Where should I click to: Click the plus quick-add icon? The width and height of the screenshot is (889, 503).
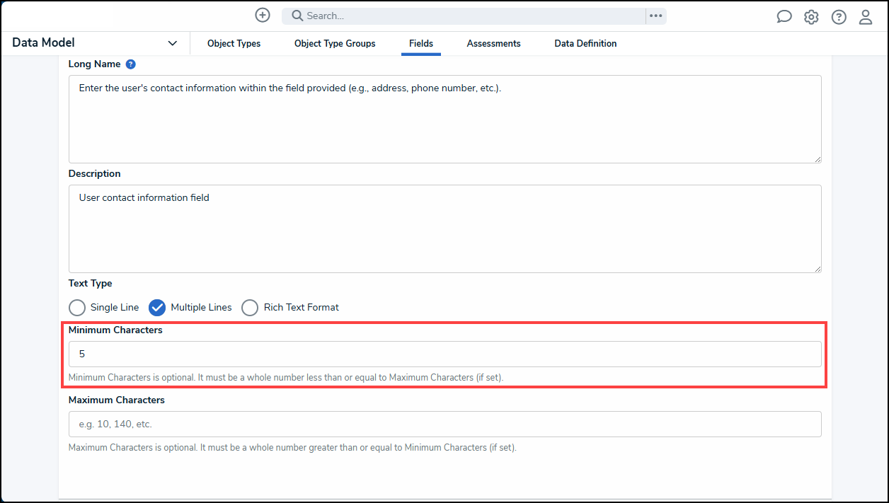coord(263,16)
